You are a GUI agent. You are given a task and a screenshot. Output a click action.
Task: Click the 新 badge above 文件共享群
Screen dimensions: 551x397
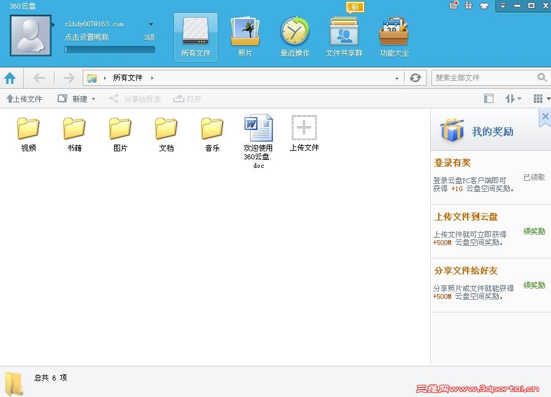pos(355,7)
